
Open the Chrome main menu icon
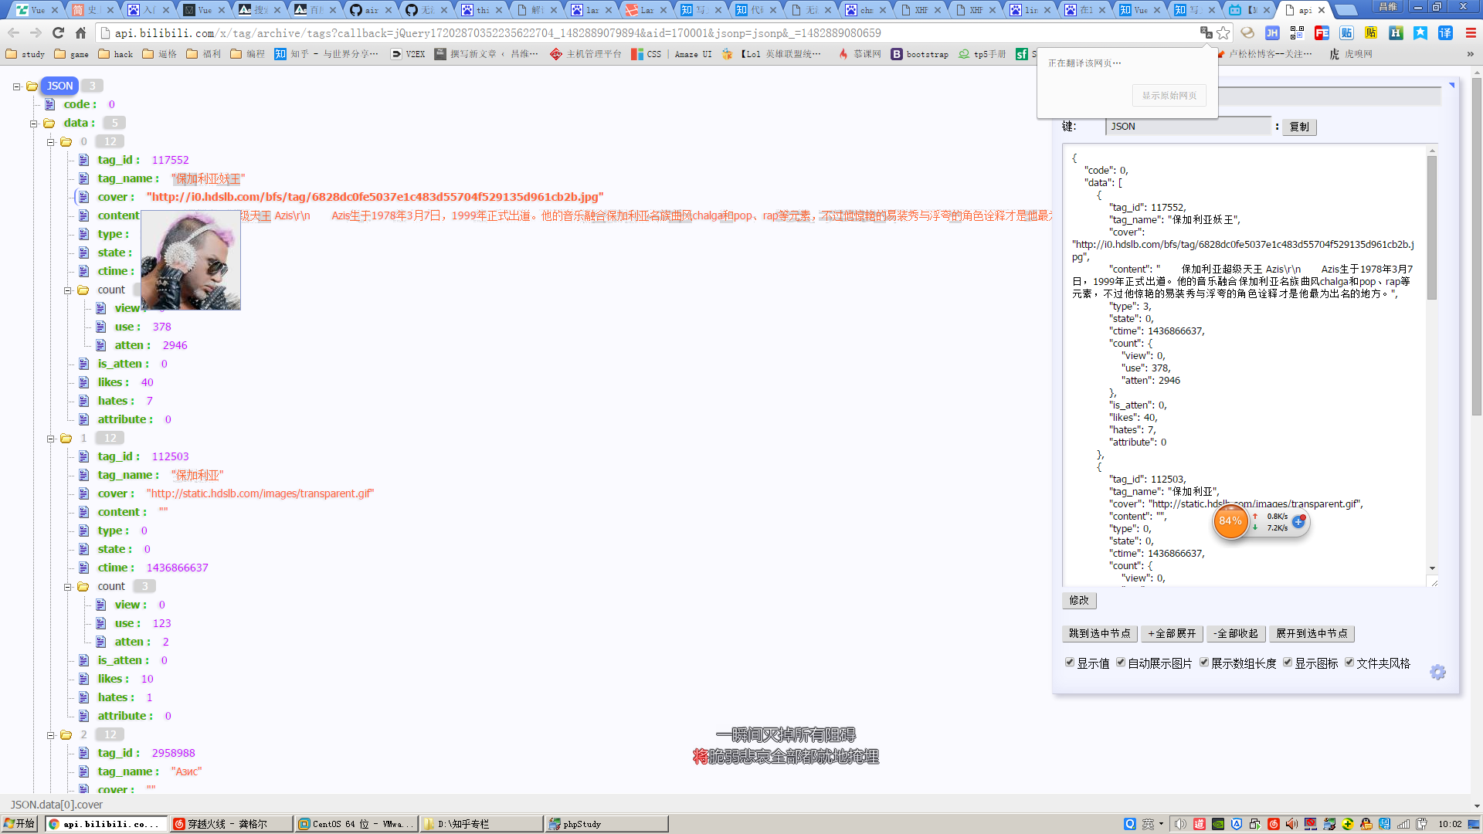(1470, 32)
